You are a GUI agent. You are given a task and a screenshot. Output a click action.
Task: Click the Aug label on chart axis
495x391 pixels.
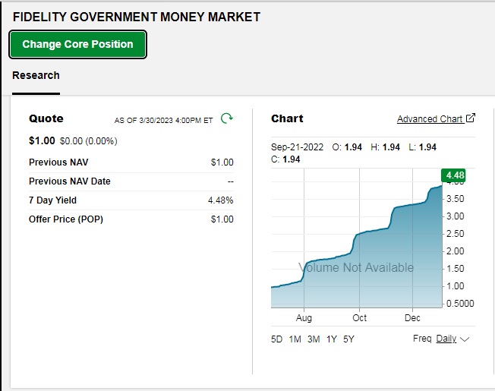304,318
